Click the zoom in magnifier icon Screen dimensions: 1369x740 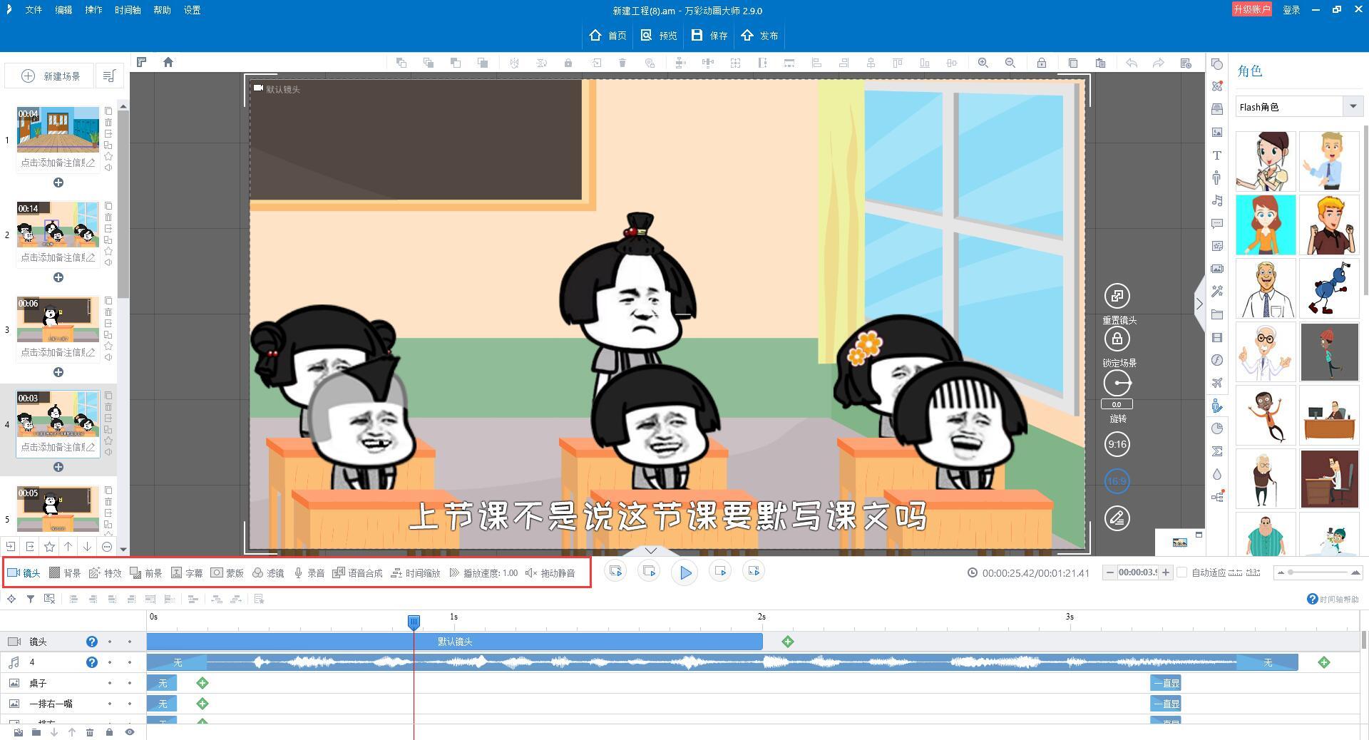pos(983,63)
